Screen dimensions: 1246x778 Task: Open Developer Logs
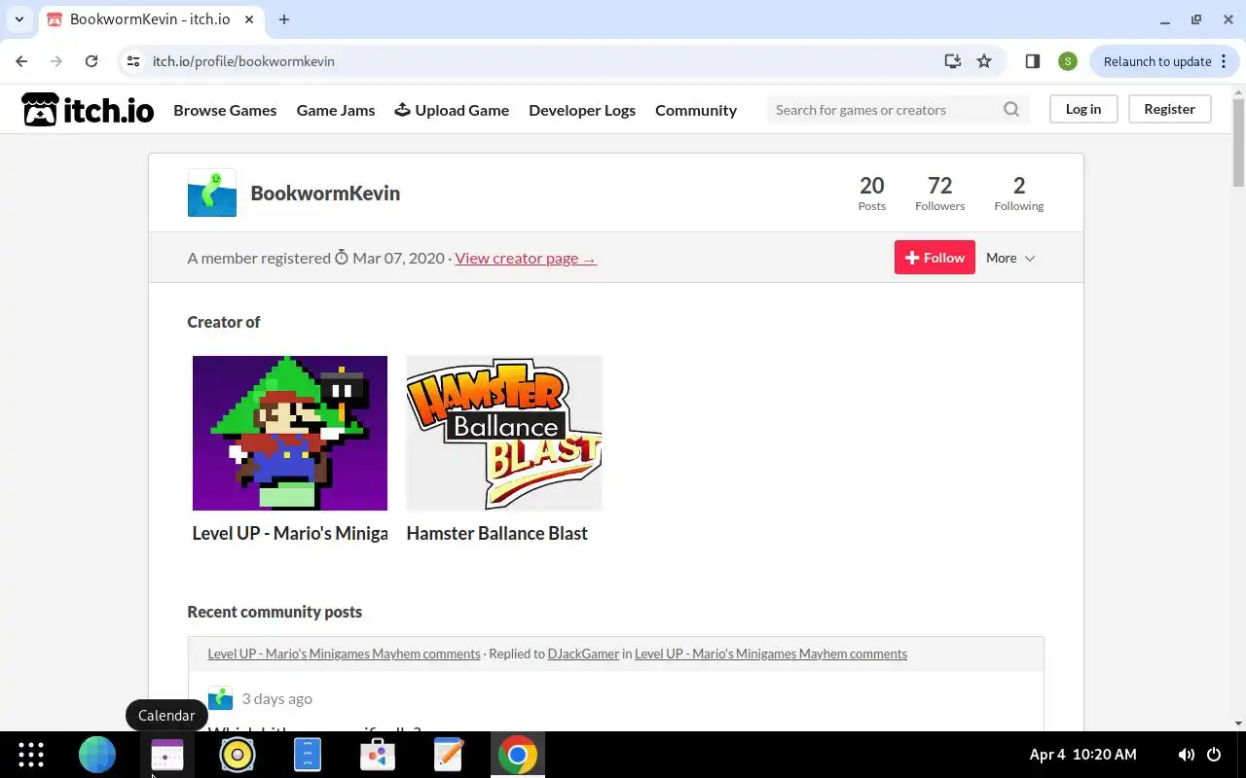coord(582,110)
